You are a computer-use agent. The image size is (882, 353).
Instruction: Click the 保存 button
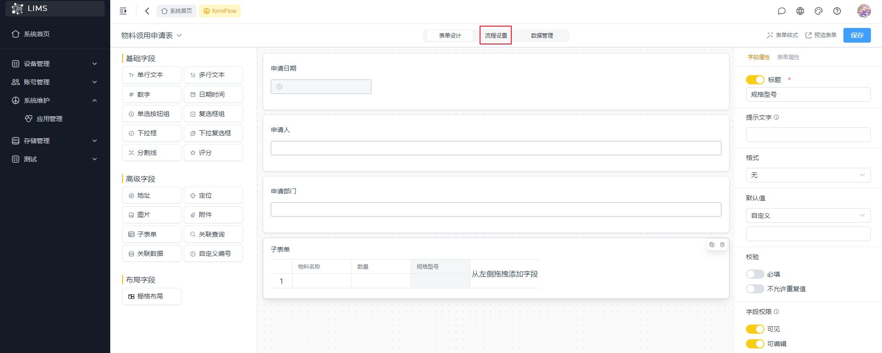pos(857,35)
